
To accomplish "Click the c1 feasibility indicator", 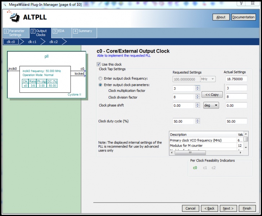I will pos(205,168).
